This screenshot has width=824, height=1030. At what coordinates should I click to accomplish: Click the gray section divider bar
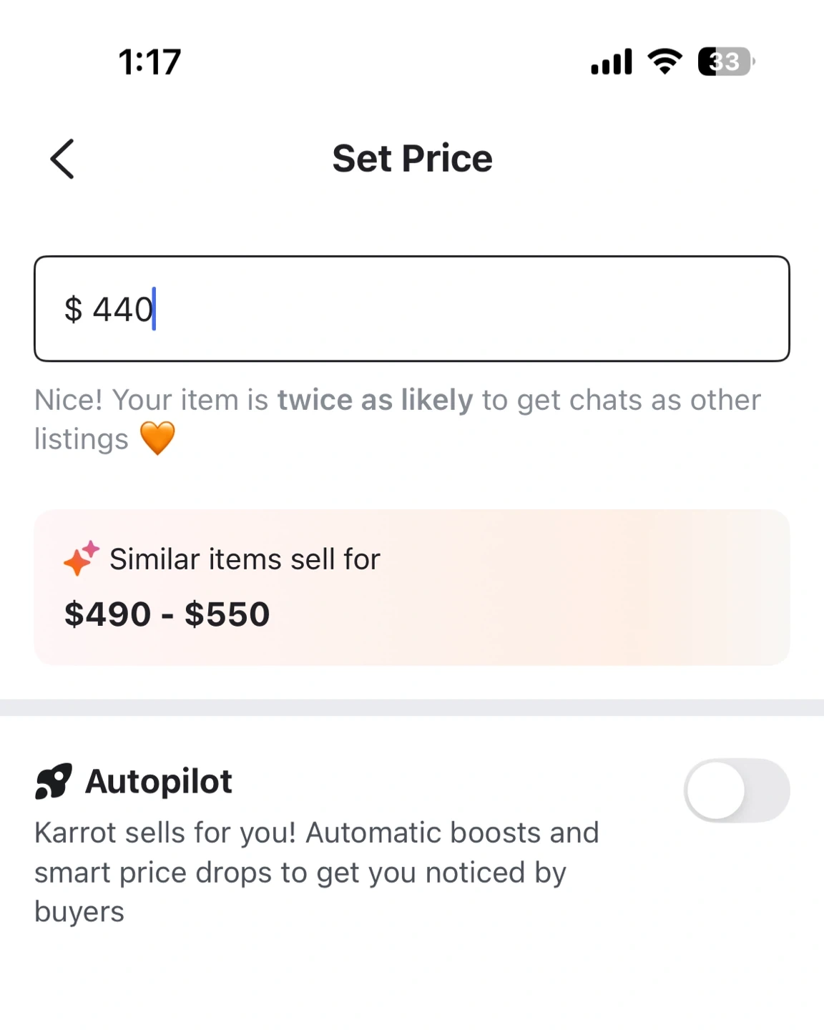coord(412,707)
